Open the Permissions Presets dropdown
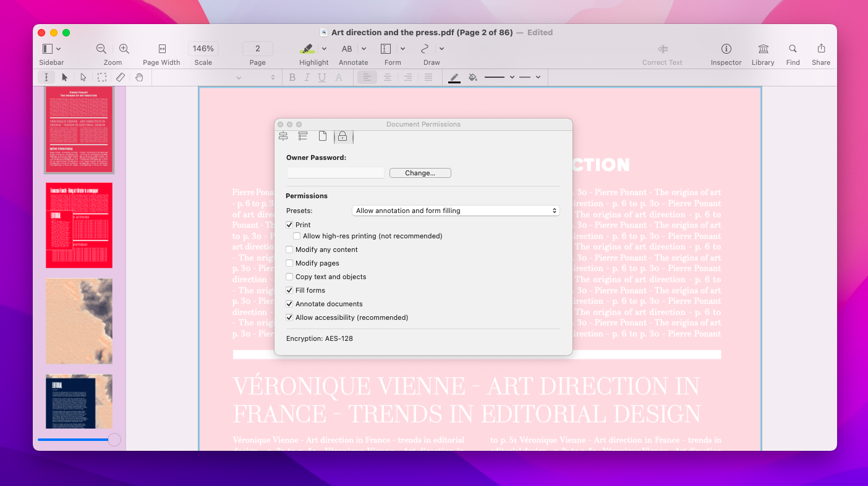 coord(456,211)
